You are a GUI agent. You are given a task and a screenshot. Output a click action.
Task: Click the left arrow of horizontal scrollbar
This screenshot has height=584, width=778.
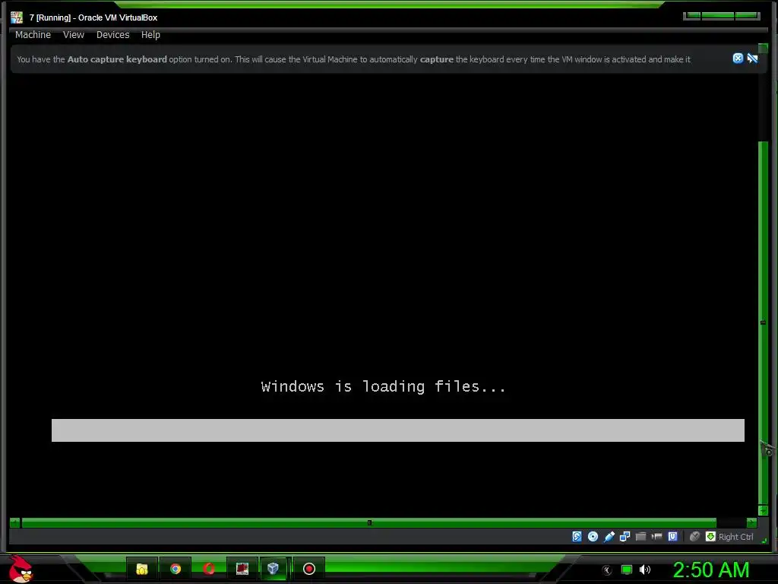click(x=14, y=522)
